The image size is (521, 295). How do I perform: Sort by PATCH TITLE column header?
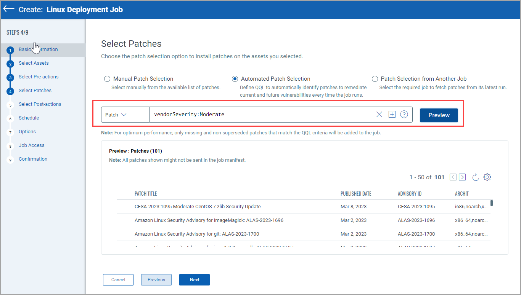[x=146, y=194]
